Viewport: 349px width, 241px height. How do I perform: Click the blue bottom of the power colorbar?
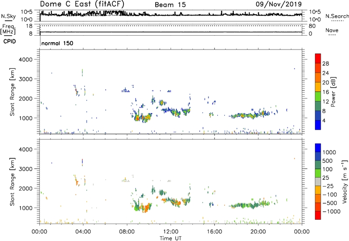point(318,125)
